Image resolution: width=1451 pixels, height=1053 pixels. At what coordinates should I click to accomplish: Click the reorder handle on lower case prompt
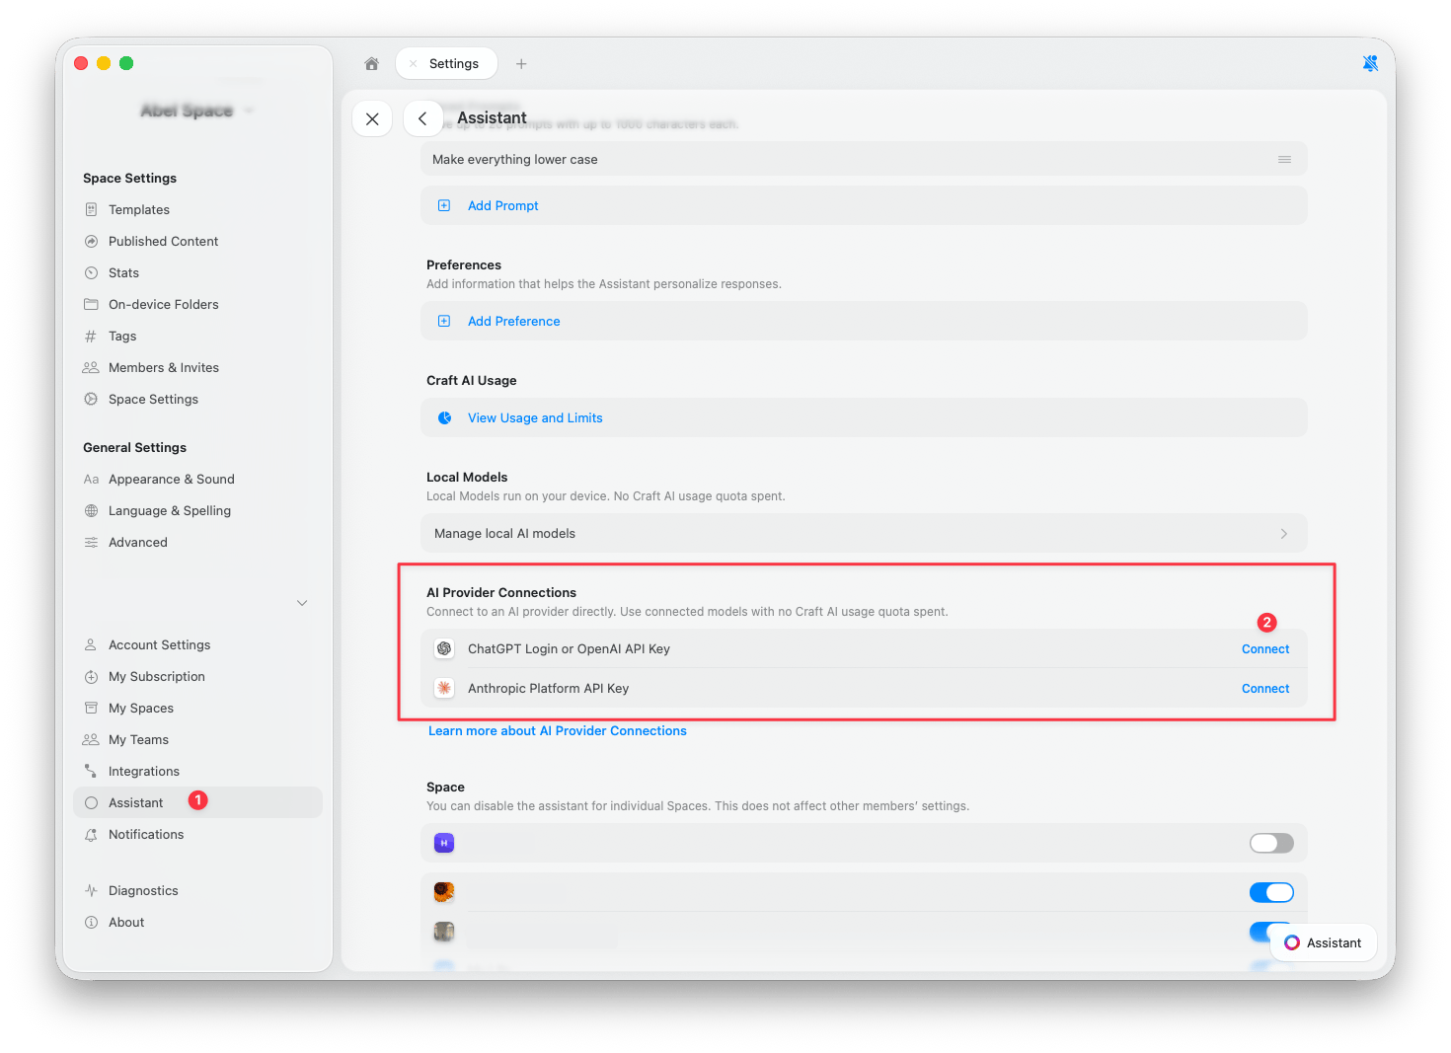coord(1284,159)
